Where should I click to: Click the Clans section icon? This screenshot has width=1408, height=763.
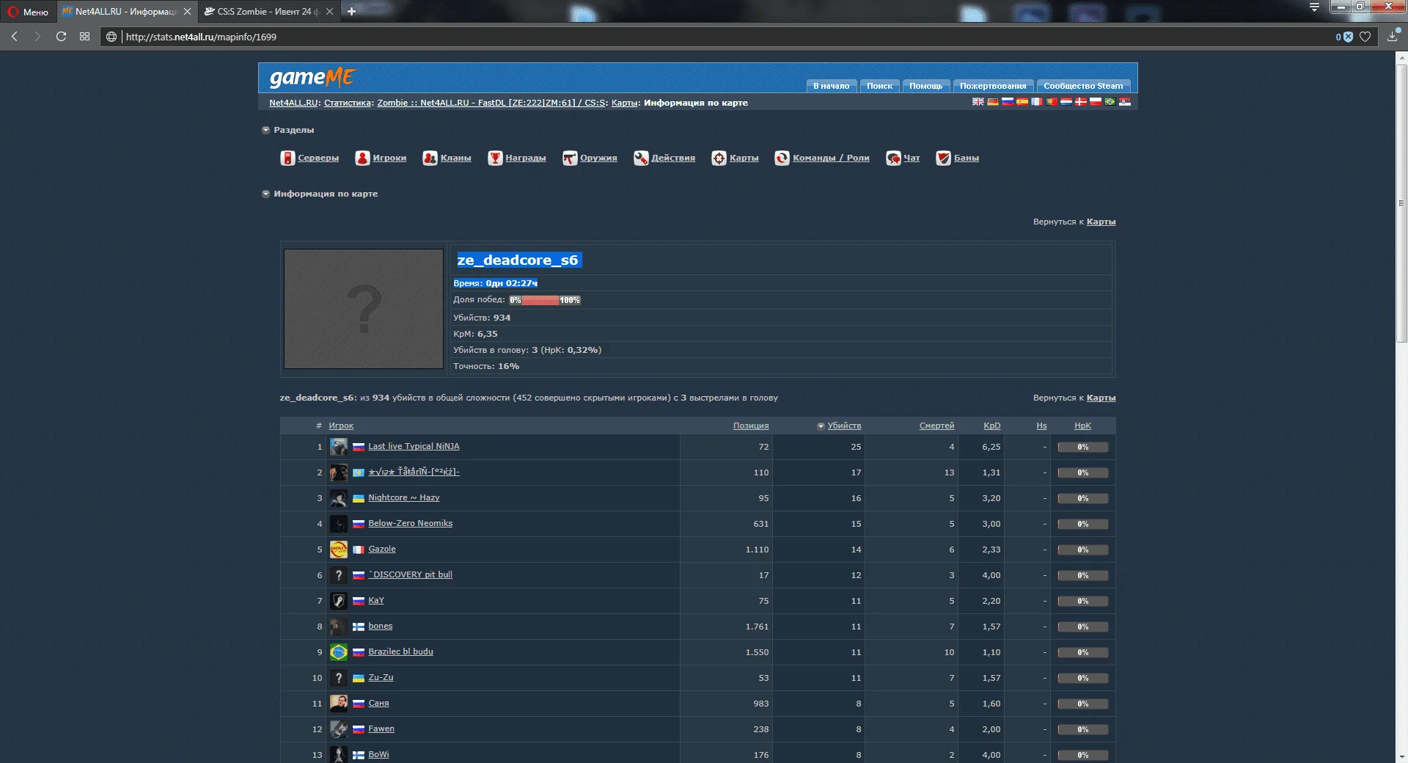(430, 158)
